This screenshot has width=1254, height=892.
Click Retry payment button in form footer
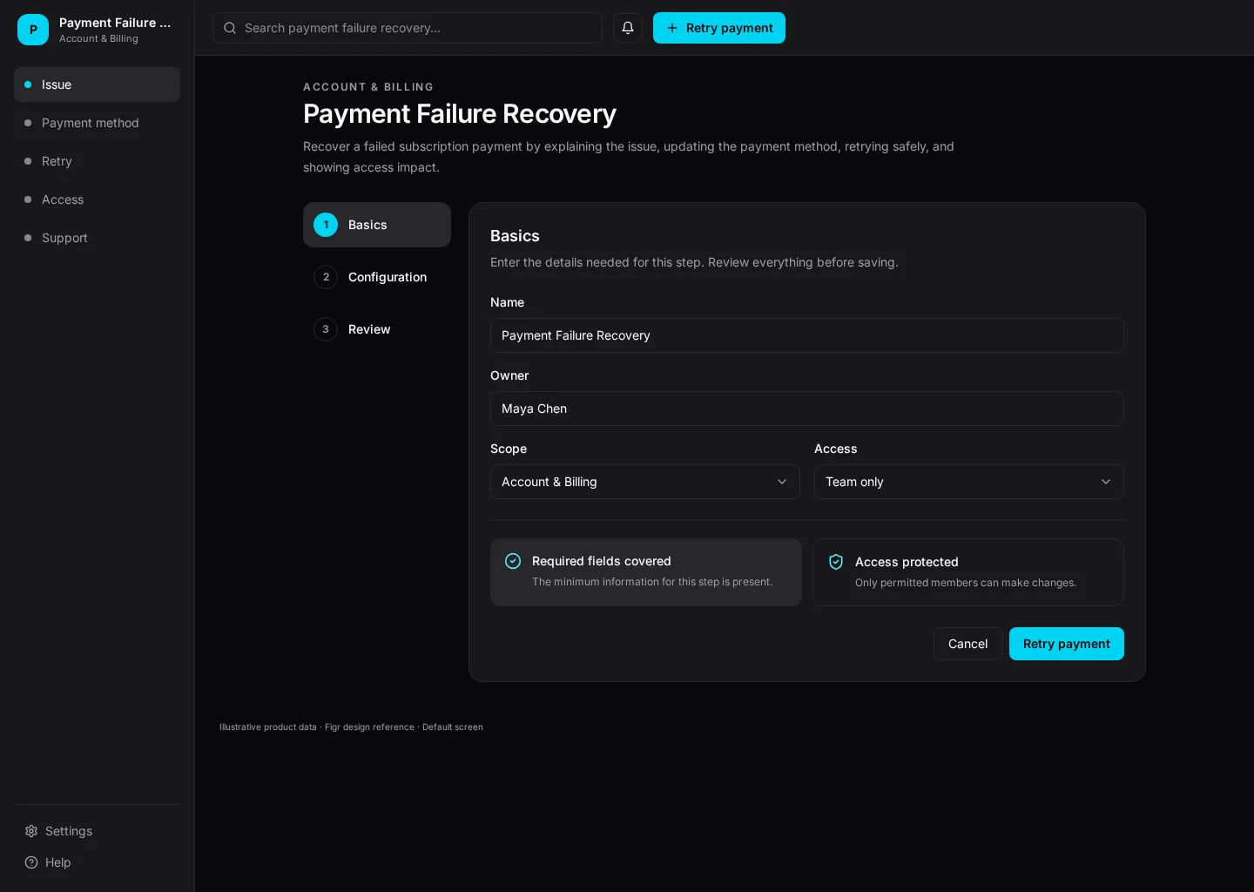click(1066, 644)
